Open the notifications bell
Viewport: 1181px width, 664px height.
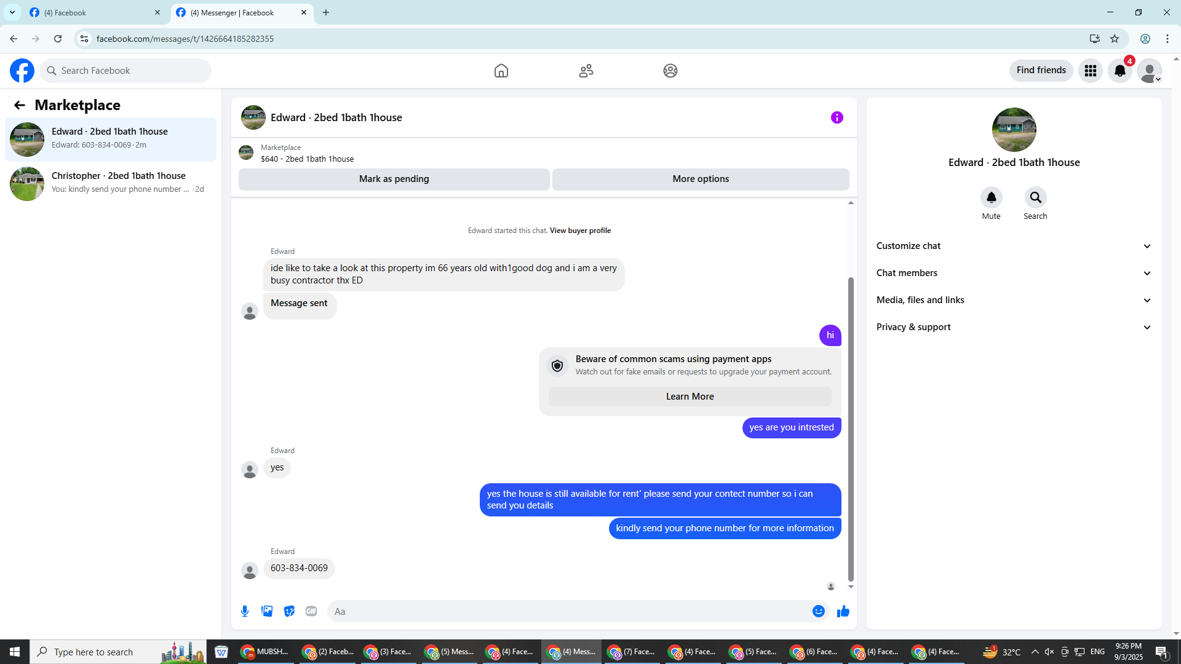click(x=1120, y=71)
